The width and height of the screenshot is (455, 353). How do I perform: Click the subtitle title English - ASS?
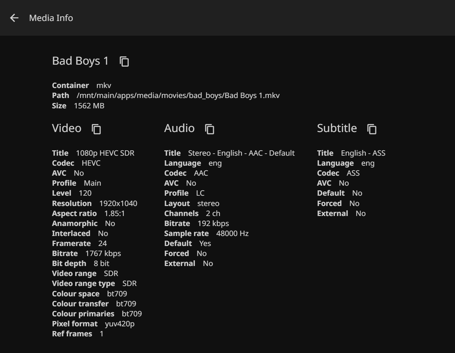point(363,153)
